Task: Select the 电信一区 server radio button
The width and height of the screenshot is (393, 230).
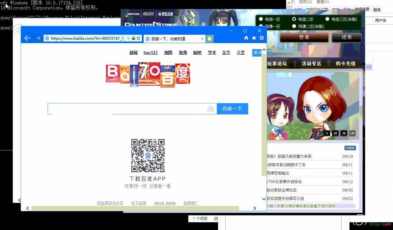Action: (261, 19)
